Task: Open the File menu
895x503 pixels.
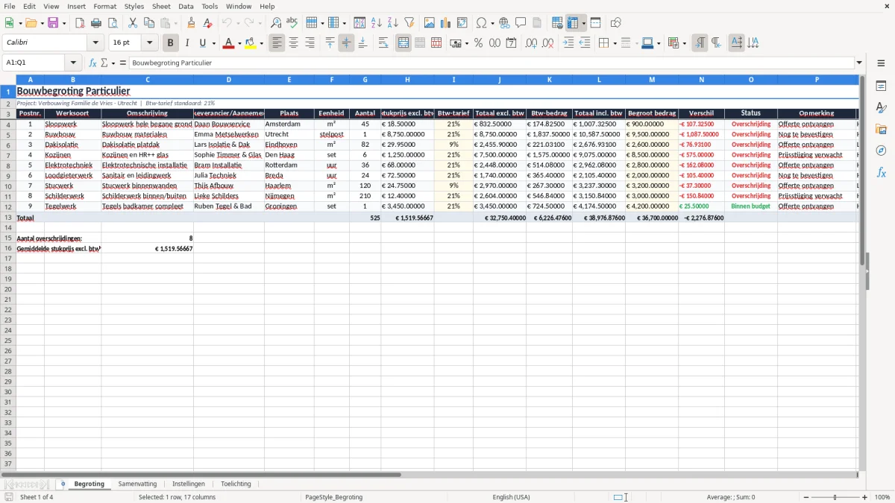Action: click(x=10, y=6)
